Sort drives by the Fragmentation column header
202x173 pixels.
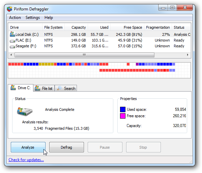click(158, 27)
